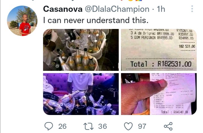View the hand holding receipt R84740.00 photo
This screenshot has height=133, width=203.
[x=159, y=94]
